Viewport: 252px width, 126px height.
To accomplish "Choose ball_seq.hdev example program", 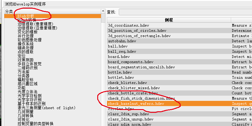I will click(x=122, y=52).
